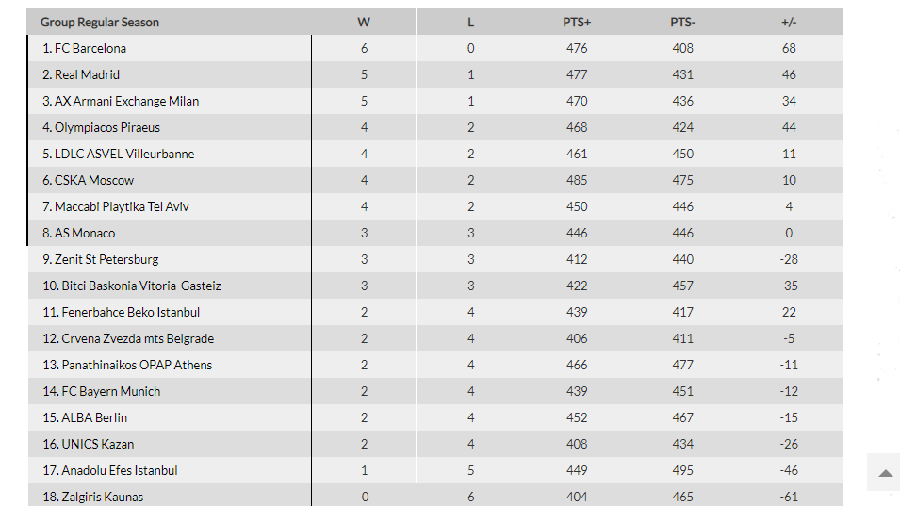Click the scroll-to-top arrow icon
900x506 pixels.
click(885, 473)
